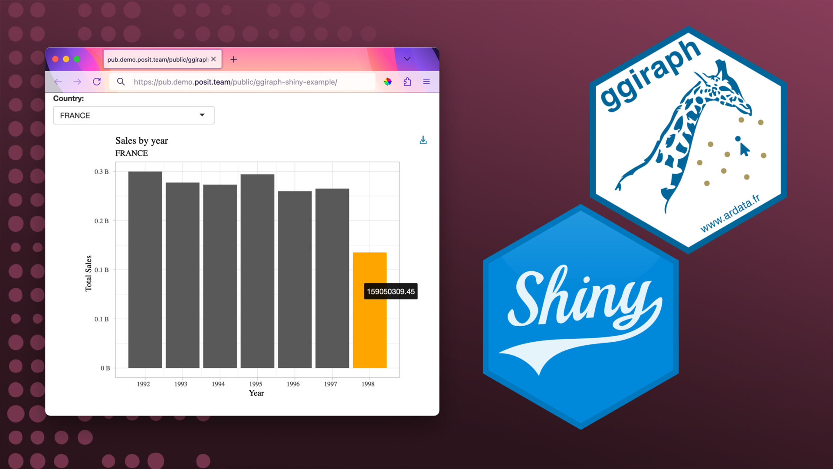Navigate forward using browser forward arrow
Image resolution: width=833 pixels, height=469 pixels.
(x=77, y=81)
